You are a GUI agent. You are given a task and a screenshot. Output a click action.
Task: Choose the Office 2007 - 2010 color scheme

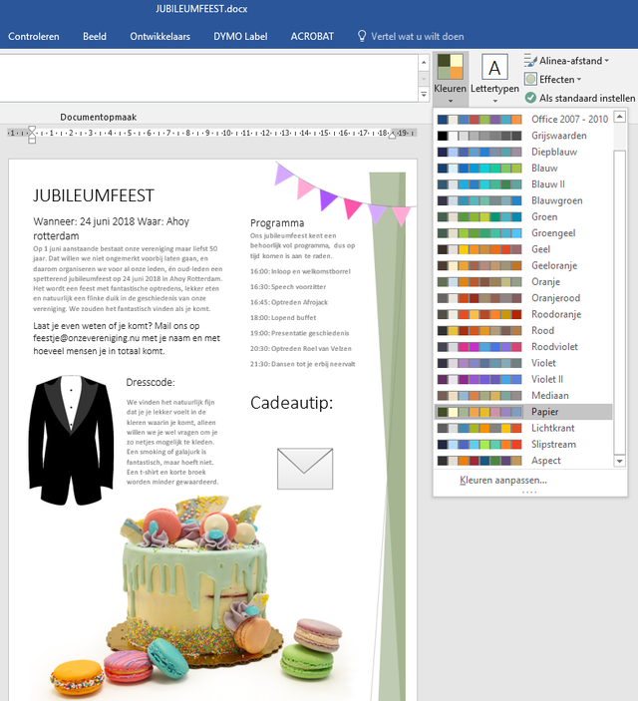coord(523,119)
